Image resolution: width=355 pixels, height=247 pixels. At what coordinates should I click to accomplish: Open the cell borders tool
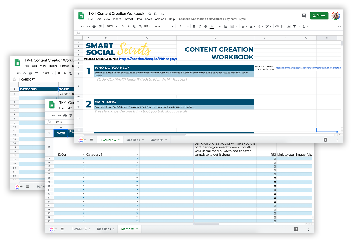pyautogui.click(x=226, y=26)
